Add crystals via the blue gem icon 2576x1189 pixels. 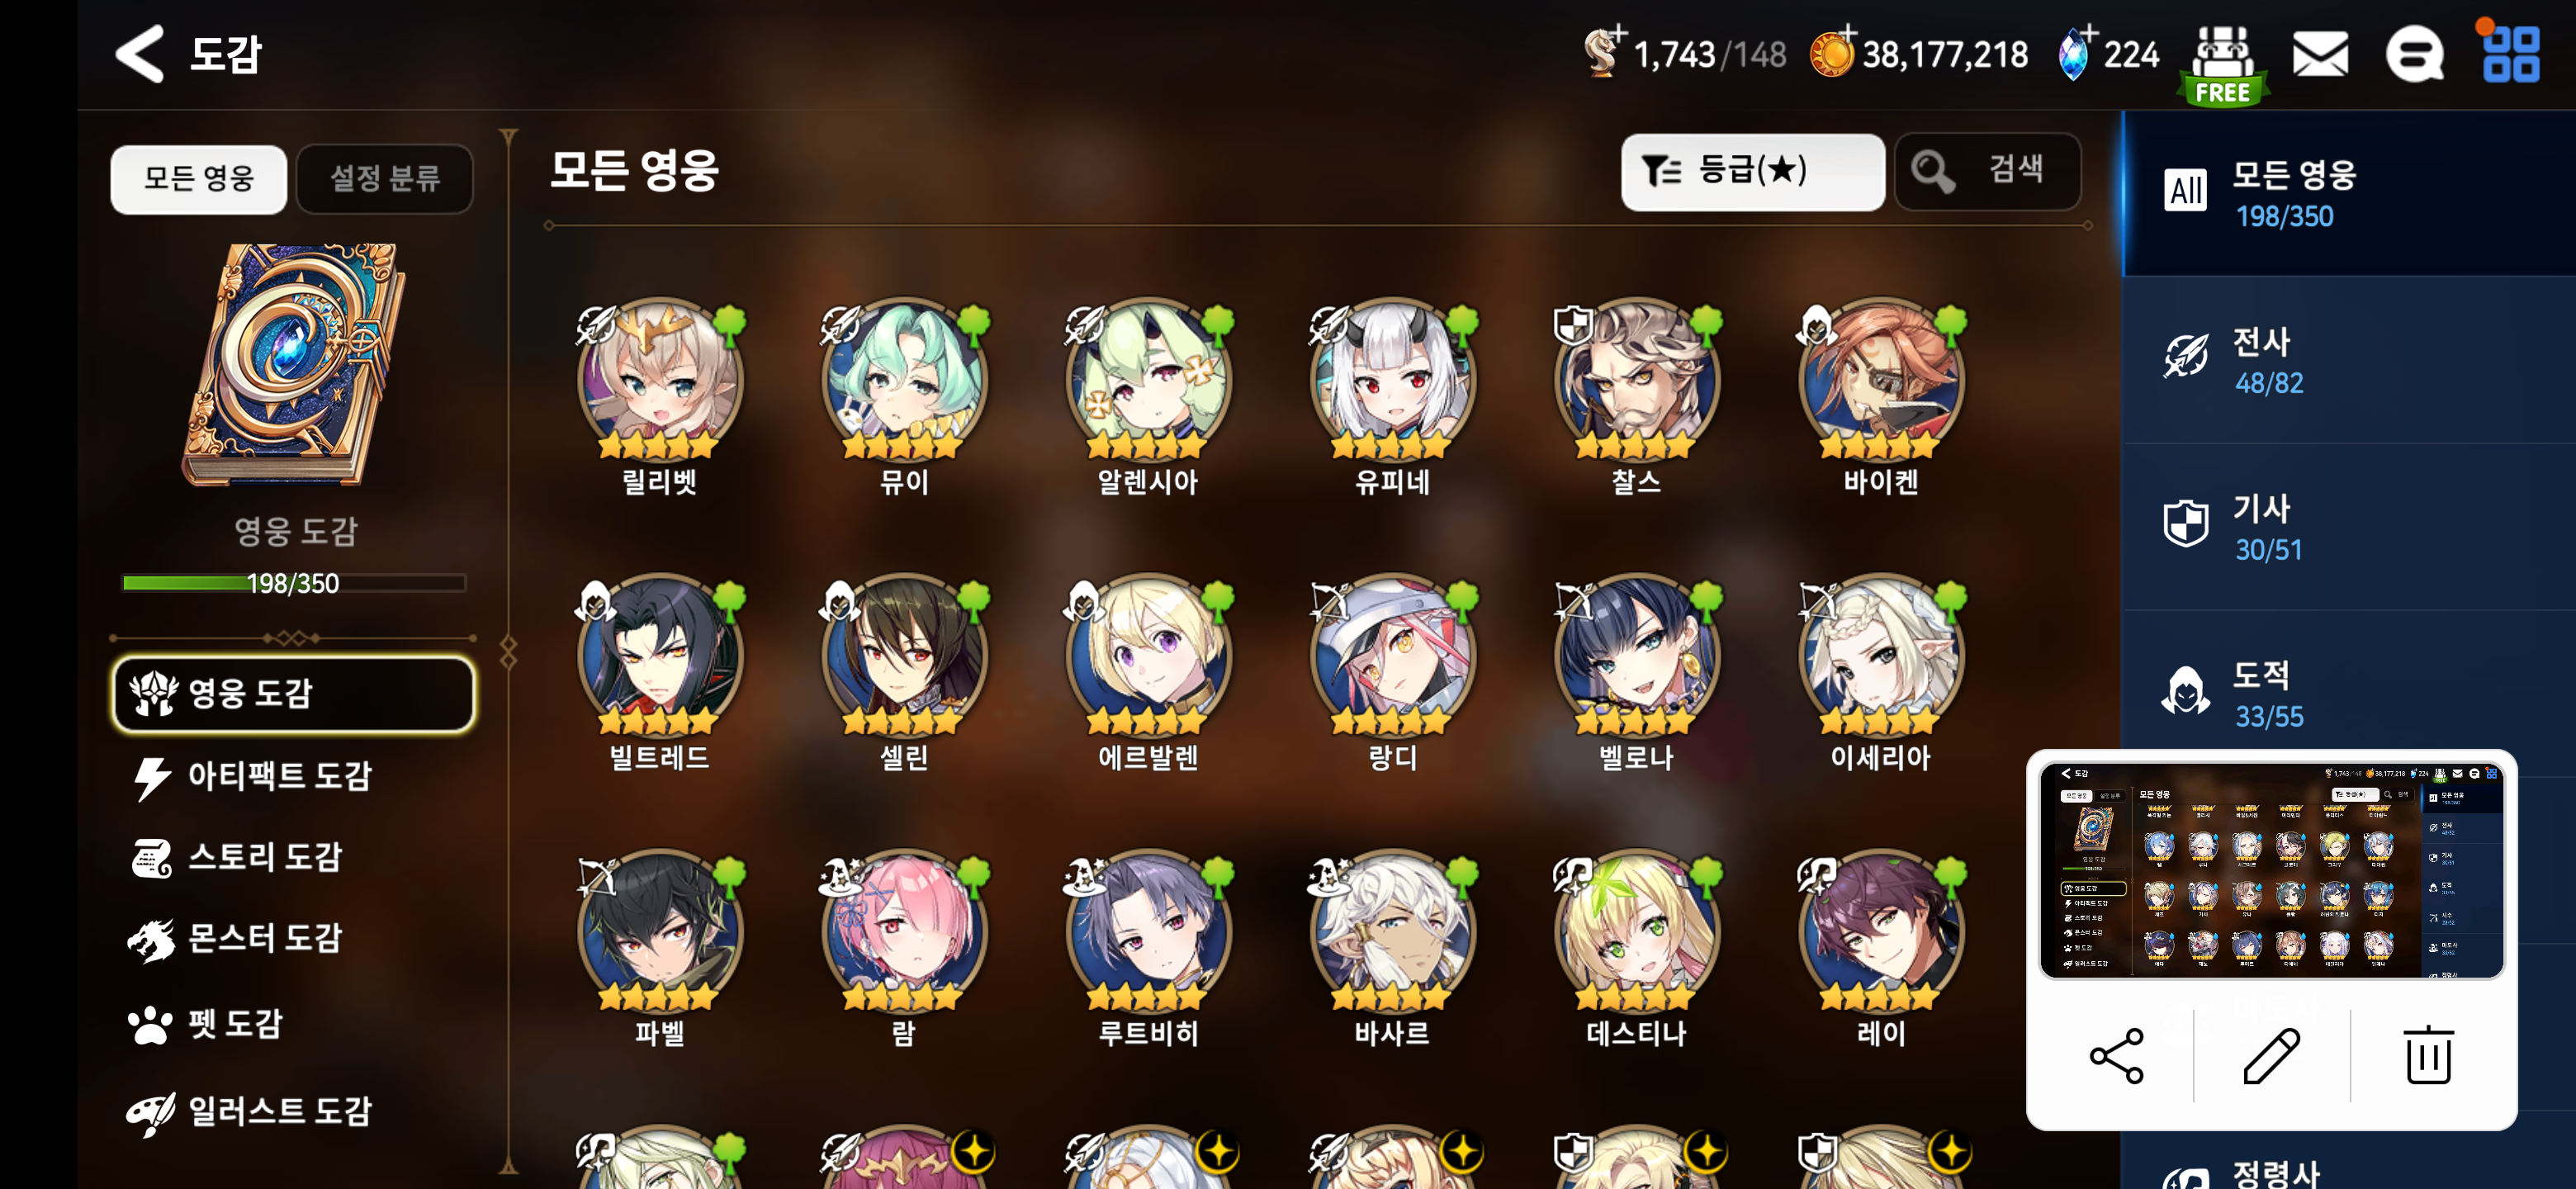pos(2075,54)
